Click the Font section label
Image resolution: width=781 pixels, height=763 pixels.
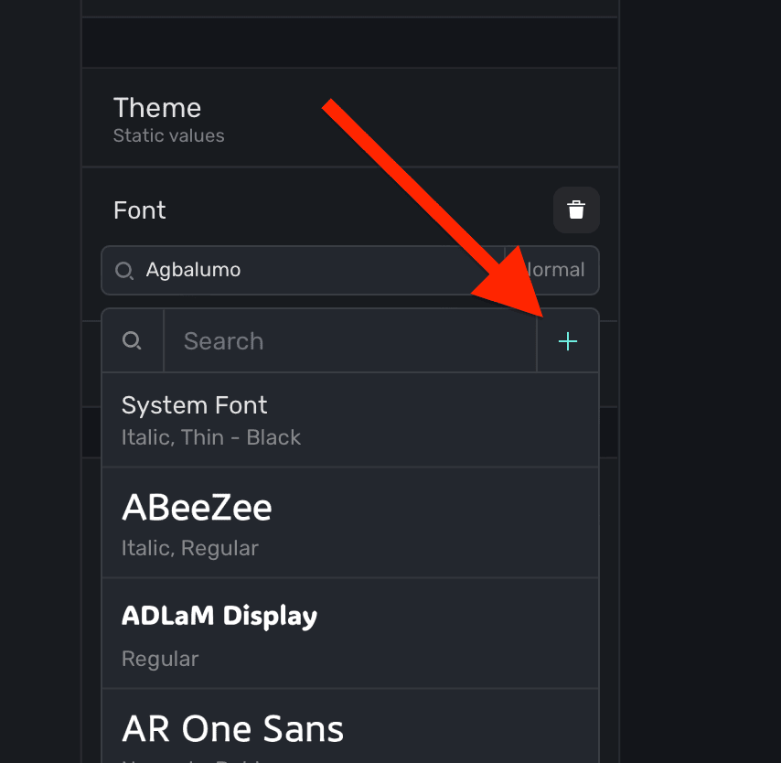coord(140,210)
